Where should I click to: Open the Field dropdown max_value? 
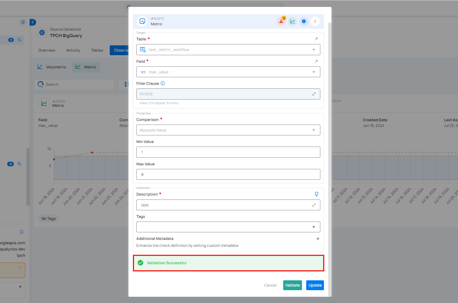point(228,72)
